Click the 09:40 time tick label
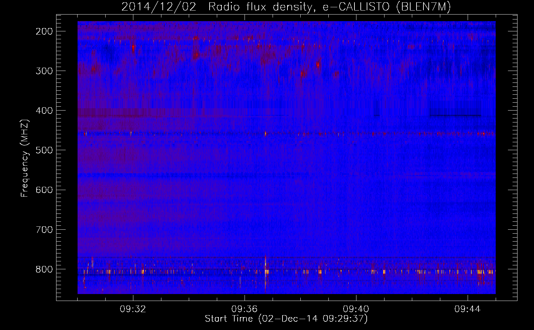This screenshot has width=534, height=330. click(356, 309)
